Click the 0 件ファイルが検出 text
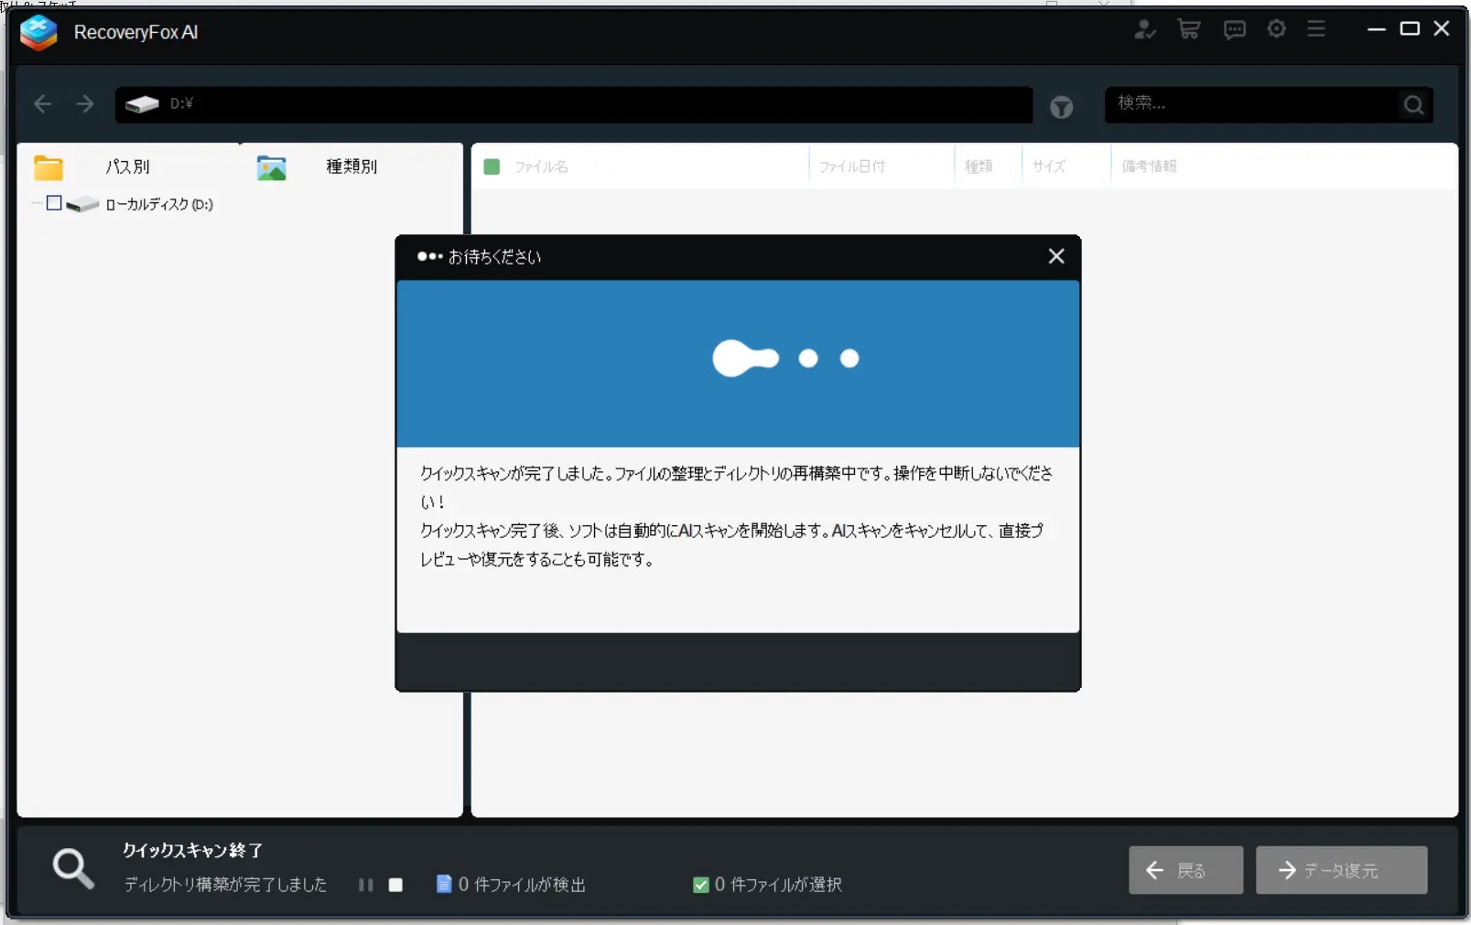 (522, 885)
